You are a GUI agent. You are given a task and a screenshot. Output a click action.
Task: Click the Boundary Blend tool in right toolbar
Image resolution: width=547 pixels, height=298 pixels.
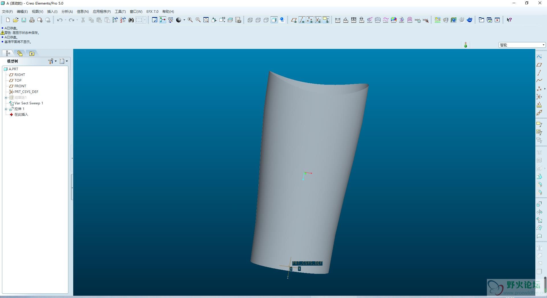point(539,228)
